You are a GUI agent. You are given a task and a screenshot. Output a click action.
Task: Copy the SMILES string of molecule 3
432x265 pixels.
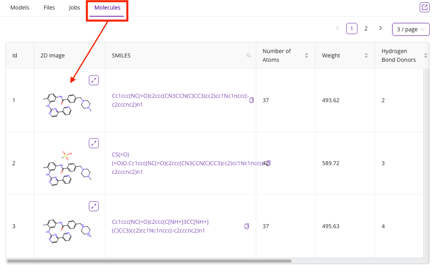click(246, 226)
